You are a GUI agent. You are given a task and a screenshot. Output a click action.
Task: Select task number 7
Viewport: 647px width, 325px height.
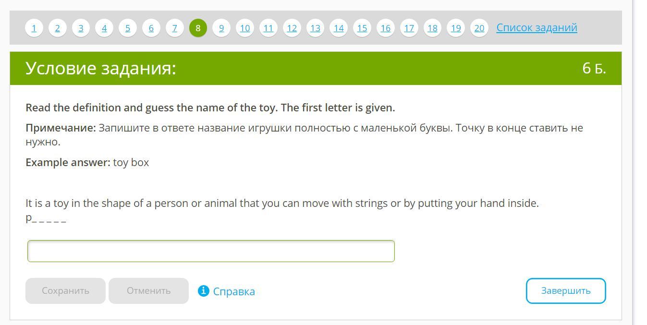click(x=175, y=28)
